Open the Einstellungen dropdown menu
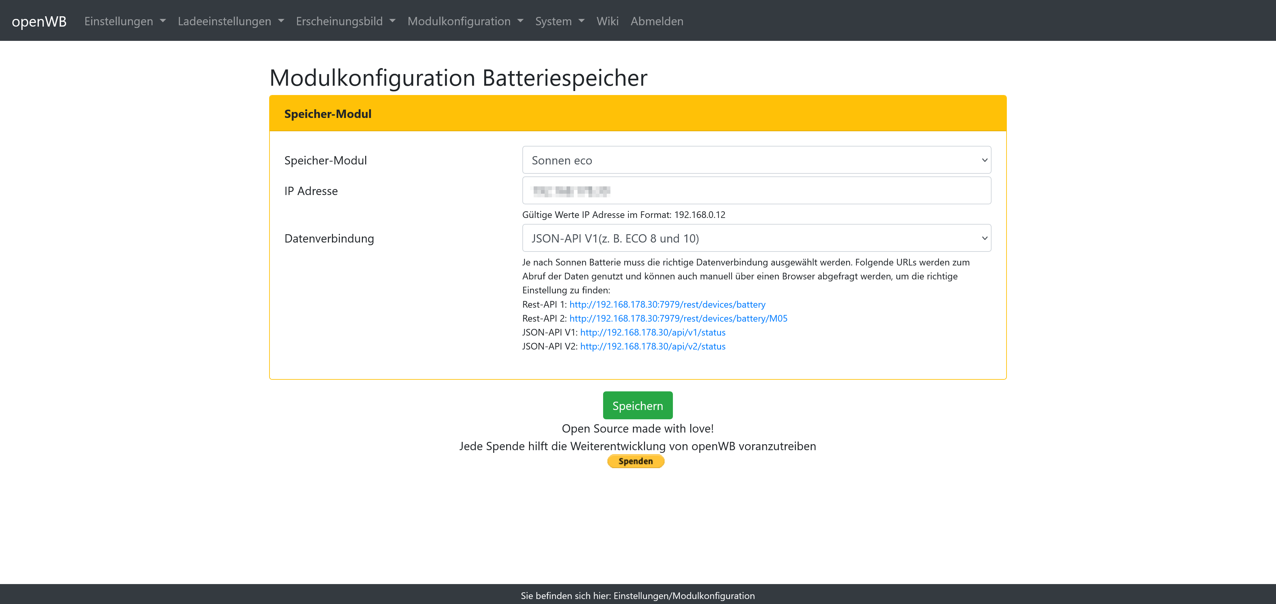The height and width of the screenshot is (604, 1276). click(124, 21)
